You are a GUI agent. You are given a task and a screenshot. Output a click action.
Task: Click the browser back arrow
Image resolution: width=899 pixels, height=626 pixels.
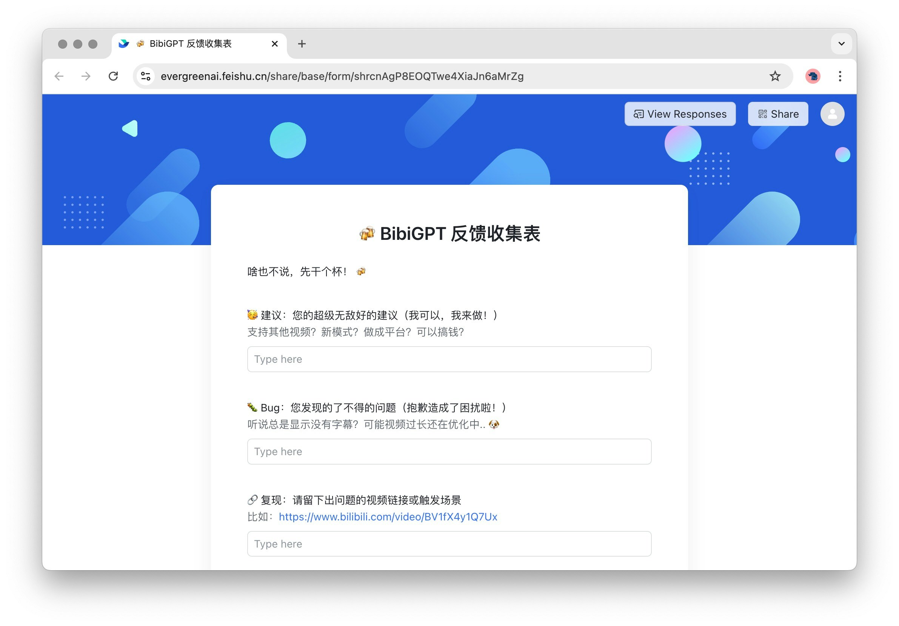tap(59, 76)
